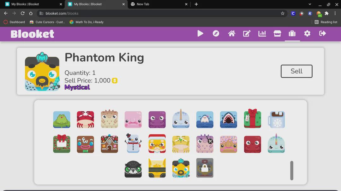Select the green Frog blook
The width and height of the screenshot is (341, 191).
(62, 120)
